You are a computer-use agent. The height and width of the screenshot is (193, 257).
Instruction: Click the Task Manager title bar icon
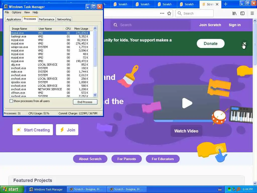pos(6,7)
